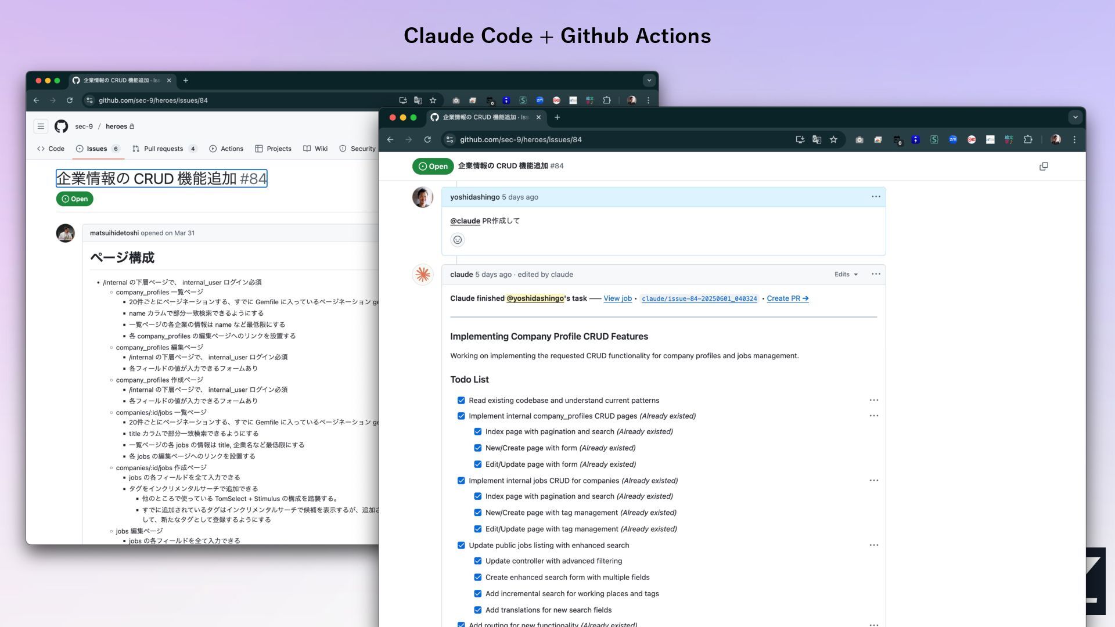Open Pull requests tab in back window
Image resolution: width=1115 pixels, height=627 pixels.
point(164,149)
